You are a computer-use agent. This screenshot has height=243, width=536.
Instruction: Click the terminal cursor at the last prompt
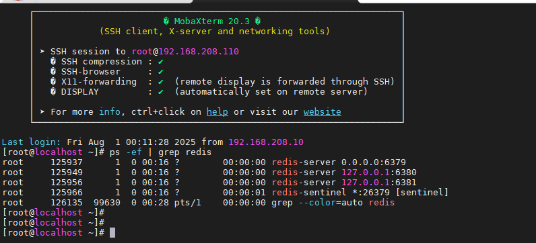click(112, 233)
